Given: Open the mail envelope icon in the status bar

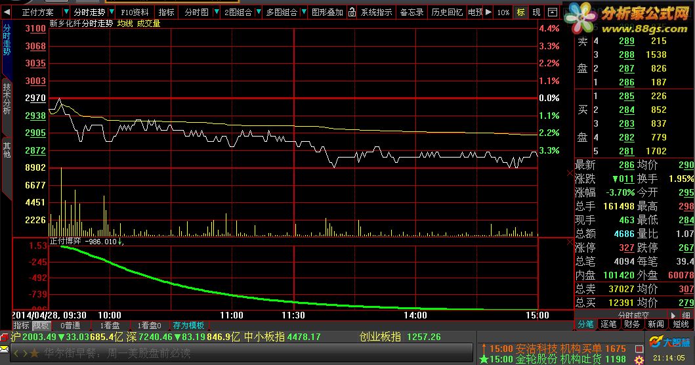Looking at the screenshot, I should coord(5,349).
